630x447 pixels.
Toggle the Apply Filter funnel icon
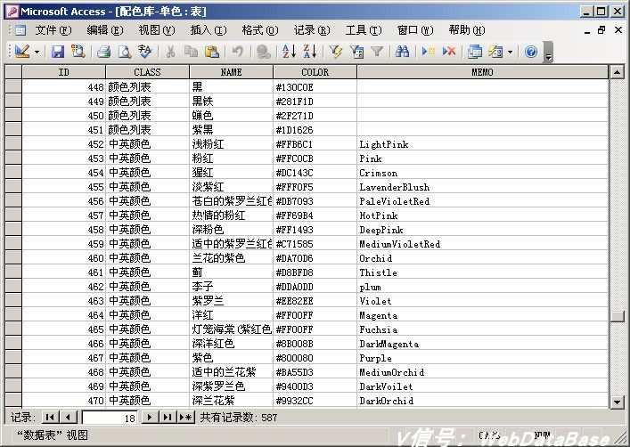pyautogui.click(x=377, y=52)
